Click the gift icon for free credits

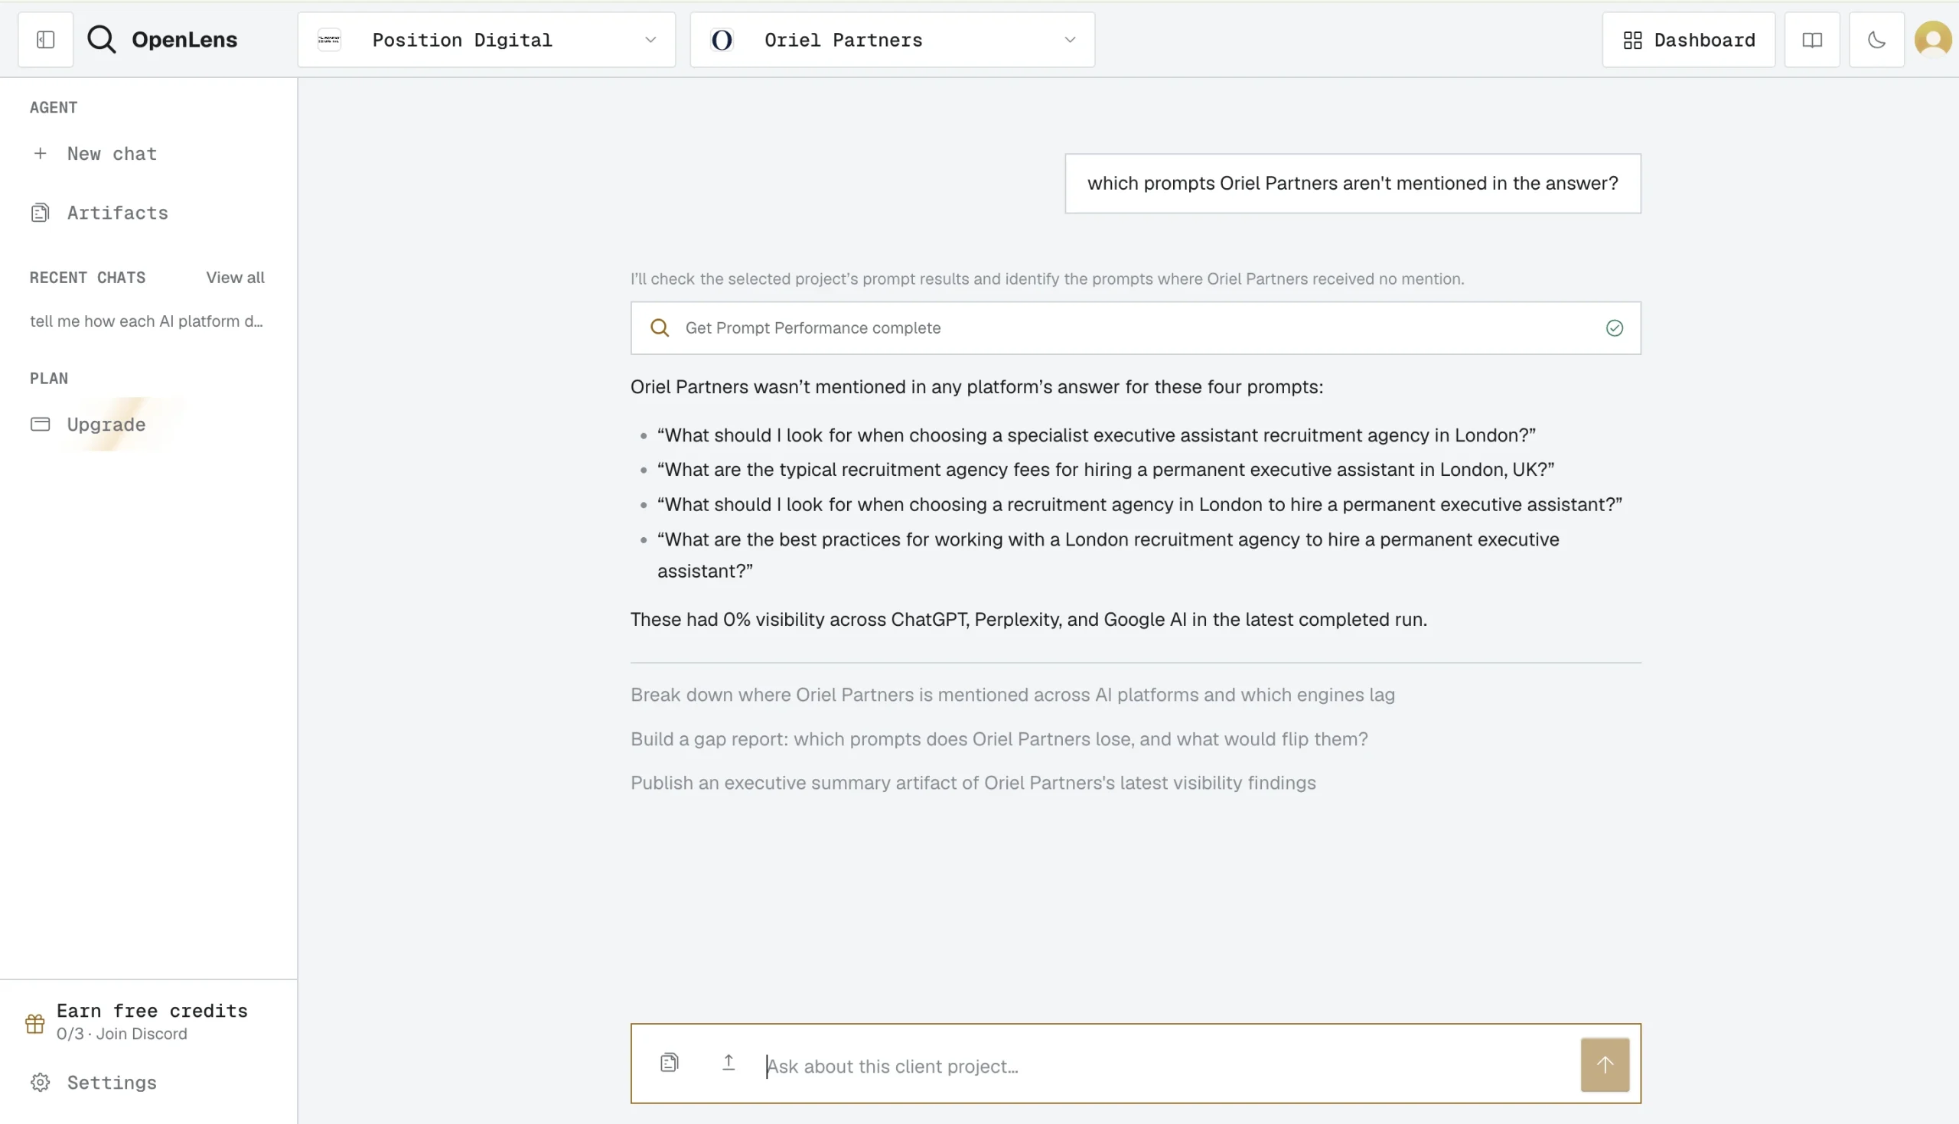pyautogui.click(x=34, y=1023)
